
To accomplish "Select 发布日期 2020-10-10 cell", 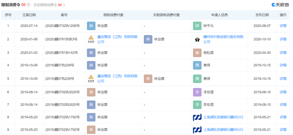I will coord(262,39).
